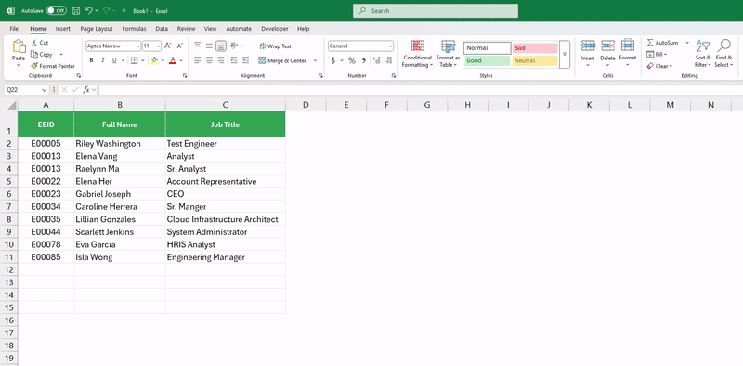Image resolution: width=743 pixels, height=366 pixels.
Task: Open AutoSum dropdown arrow
Action: click(687, 43)
